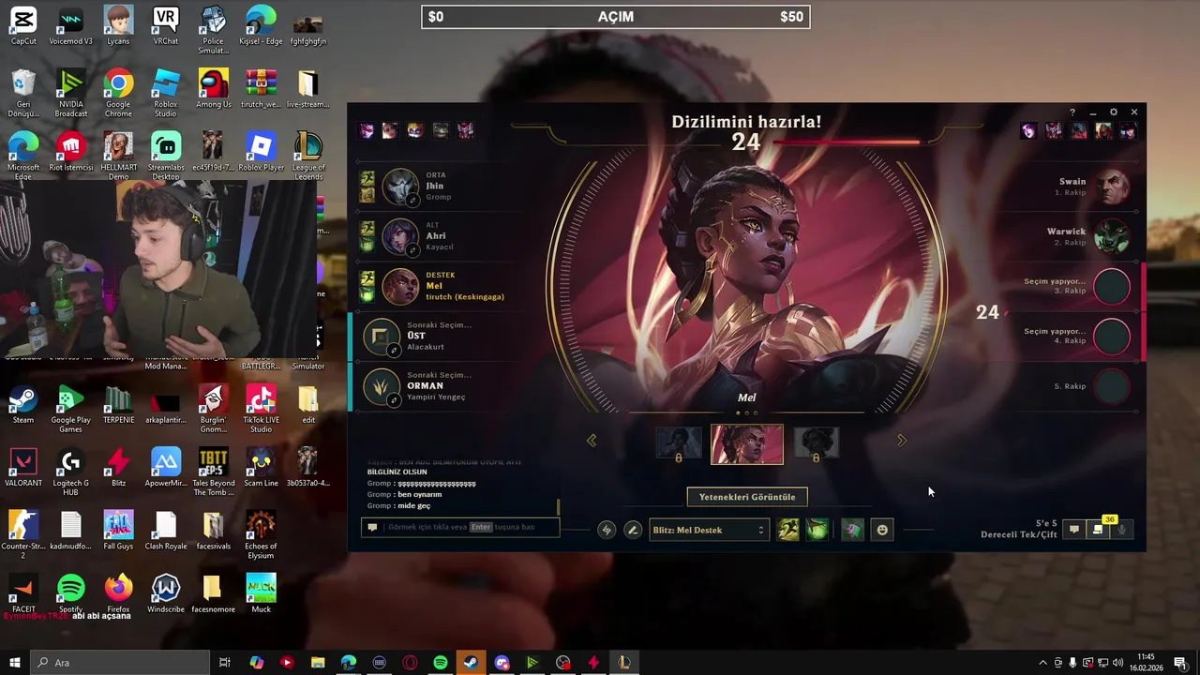Open the chat bubble icon at bottom right
Screen dimensions: 1200x675
(x=1074, y=530)
